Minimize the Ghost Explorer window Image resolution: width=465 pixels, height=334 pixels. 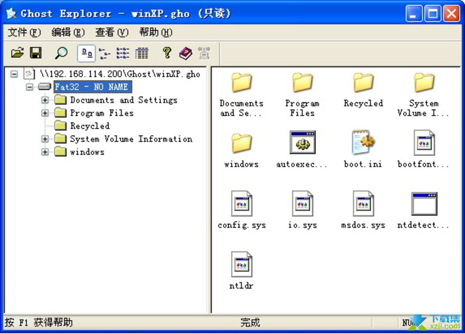point(414,14)
